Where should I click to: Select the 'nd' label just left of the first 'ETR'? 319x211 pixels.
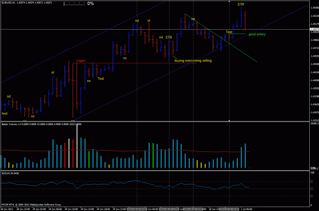[x=161, y=37]
